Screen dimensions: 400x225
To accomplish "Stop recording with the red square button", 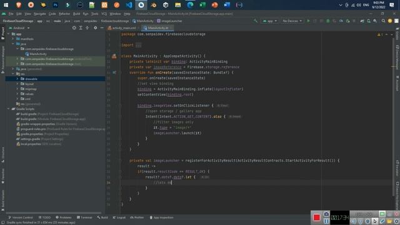I will click(x=317, y=217).
